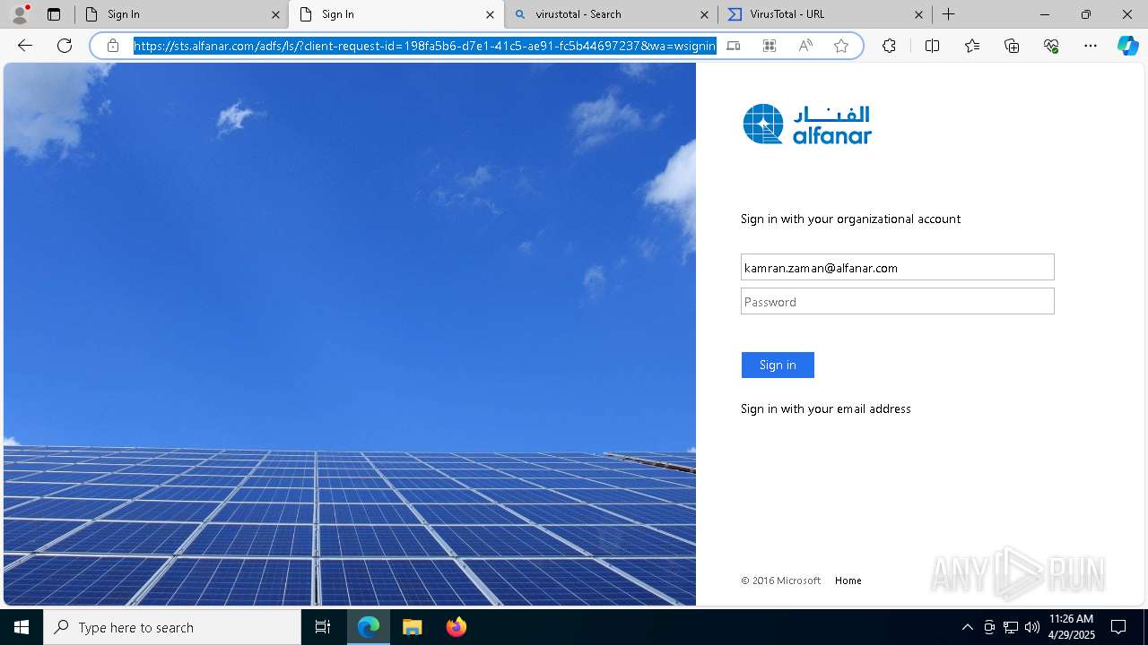The height and width of the screenshot is (645, 1148).
Task: Open the browser profile icon
Action: (20, 13)
